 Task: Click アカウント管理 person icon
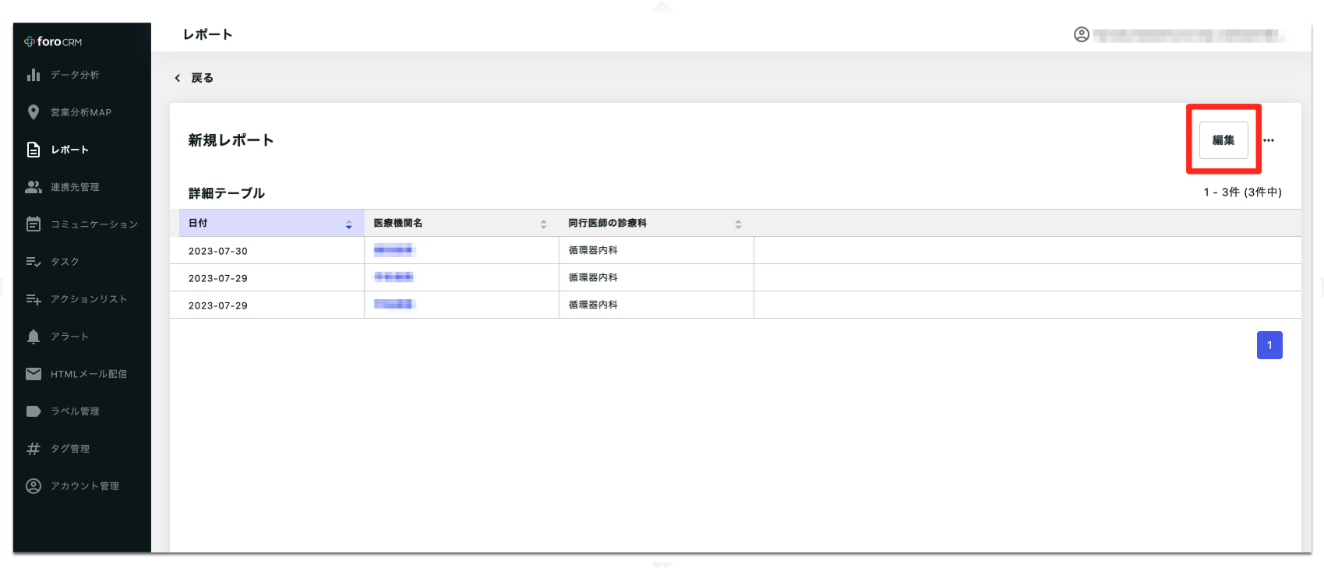(x=34, y=486)
